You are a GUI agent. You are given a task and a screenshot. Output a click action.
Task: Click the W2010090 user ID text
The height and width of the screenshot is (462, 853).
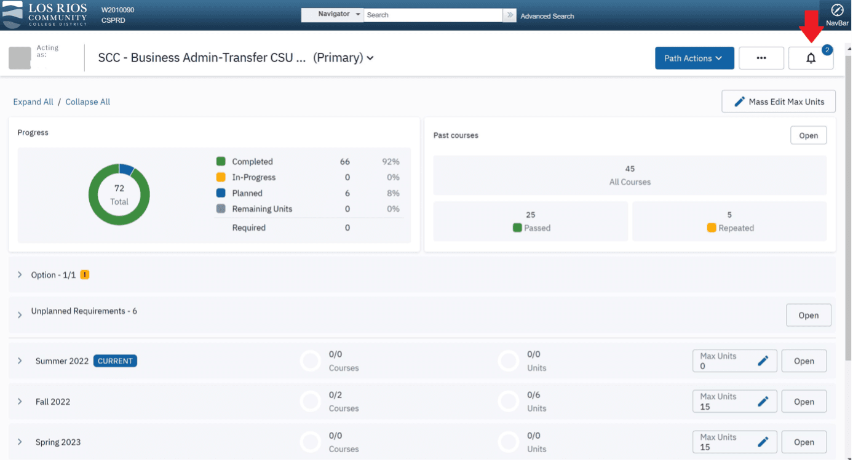(117, 10)
